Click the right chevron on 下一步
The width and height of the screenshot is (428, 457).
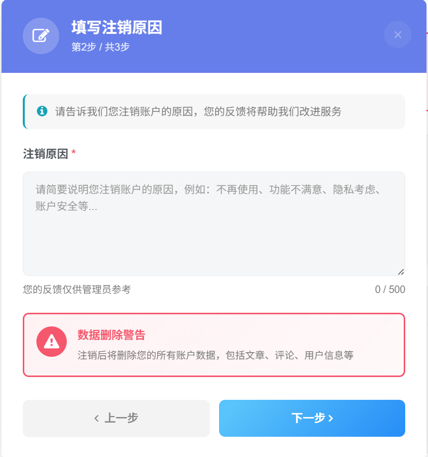[x=331, y=418]
